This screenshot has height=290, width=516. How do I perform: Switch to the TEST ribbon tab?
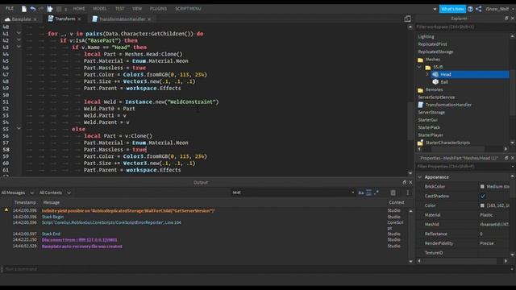(120, 9)
